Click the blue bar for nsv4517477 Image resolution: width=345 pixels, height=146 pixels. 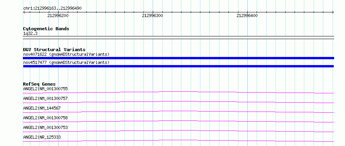178,66
